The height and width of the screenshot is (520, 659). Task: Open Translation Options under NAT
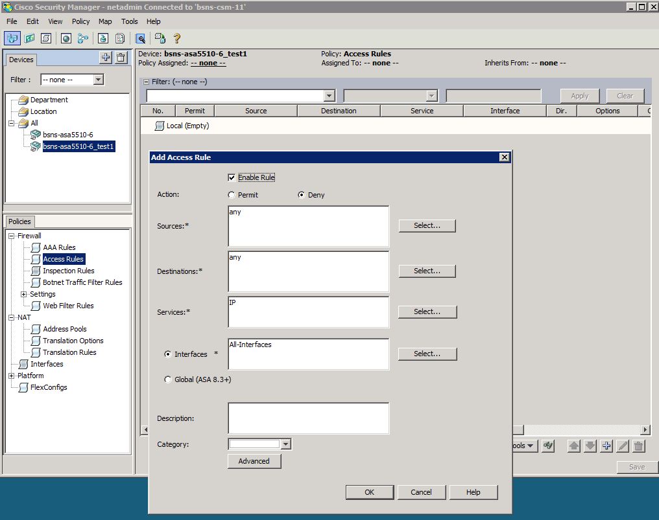(73, 341)
